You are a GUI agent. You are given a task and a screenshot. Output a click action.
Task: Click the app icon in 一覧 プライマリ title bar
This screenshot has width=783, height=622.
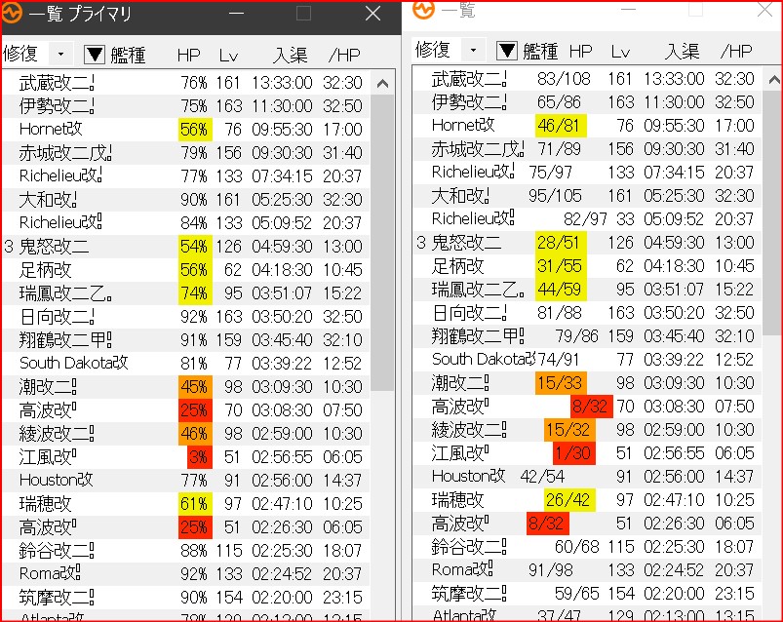click(14, 15)
